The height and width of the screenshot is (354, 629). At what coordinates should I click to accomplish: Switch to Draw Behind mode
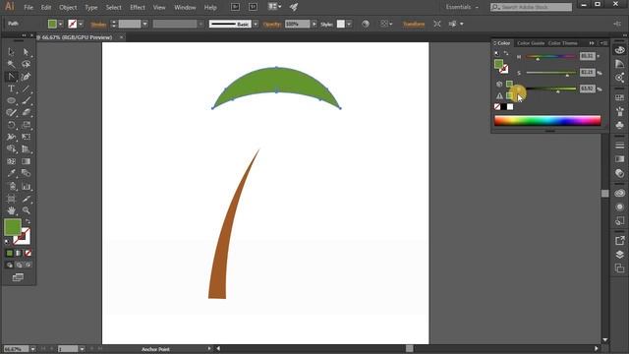click(x=19, y=265)
